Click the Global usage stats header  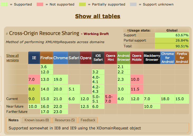pyautogui.click(x=172, y=30)
